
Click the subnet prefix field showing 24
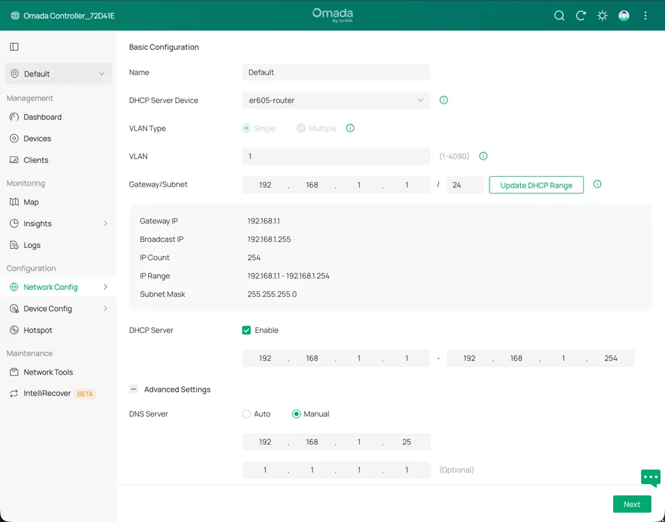[465, 185]
